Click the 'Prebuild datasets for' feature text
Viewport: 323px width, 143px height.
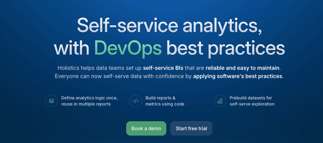pos(251,98)
